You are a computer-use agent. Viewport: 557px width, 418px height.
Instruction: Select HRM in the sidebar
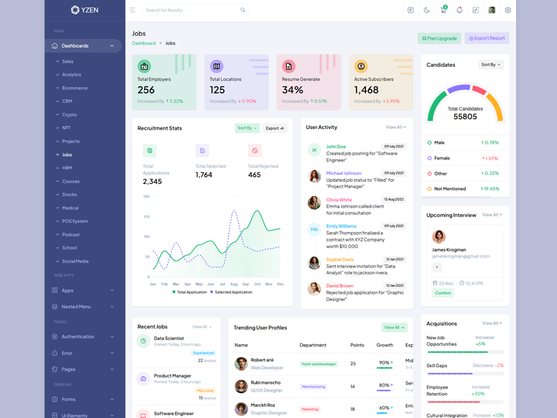[67, 168]
